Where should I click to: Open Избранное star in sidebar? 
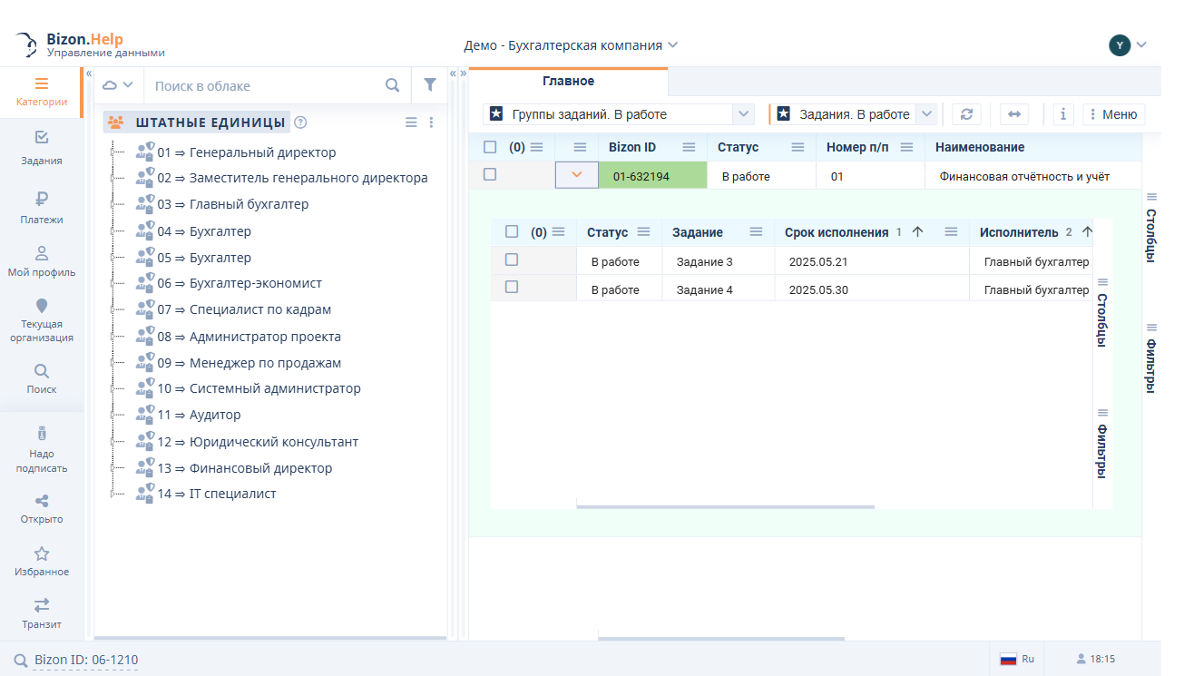[x=41, y=561]
